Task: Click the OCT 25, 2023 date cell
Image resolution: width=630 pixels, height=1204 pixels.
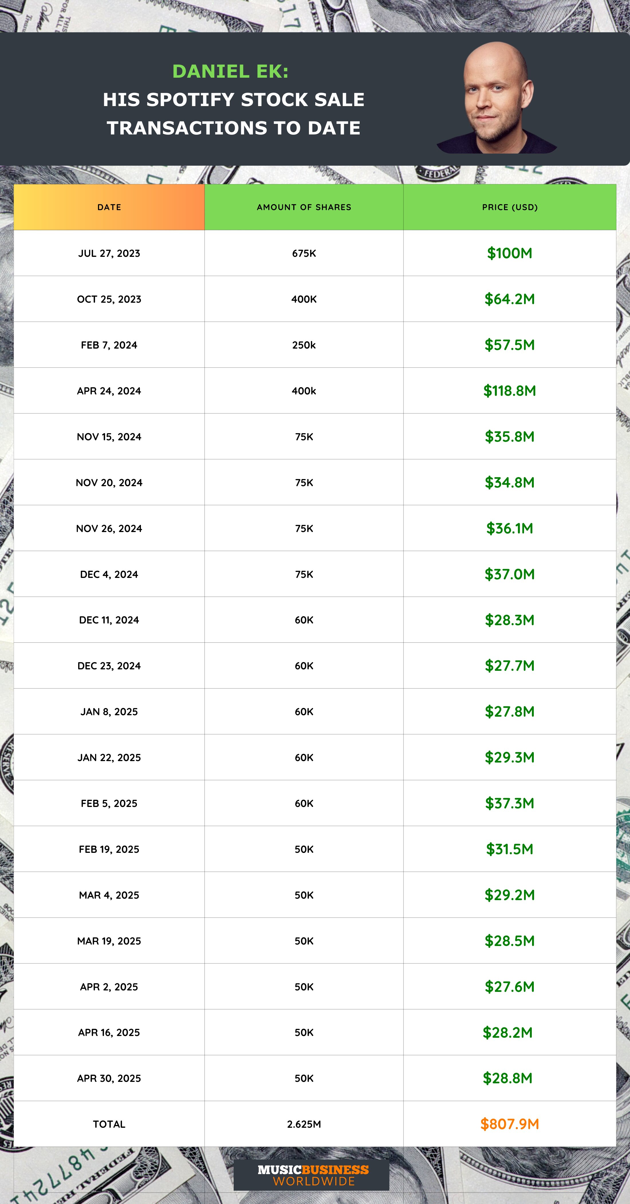Action: (x=109, y=299)
